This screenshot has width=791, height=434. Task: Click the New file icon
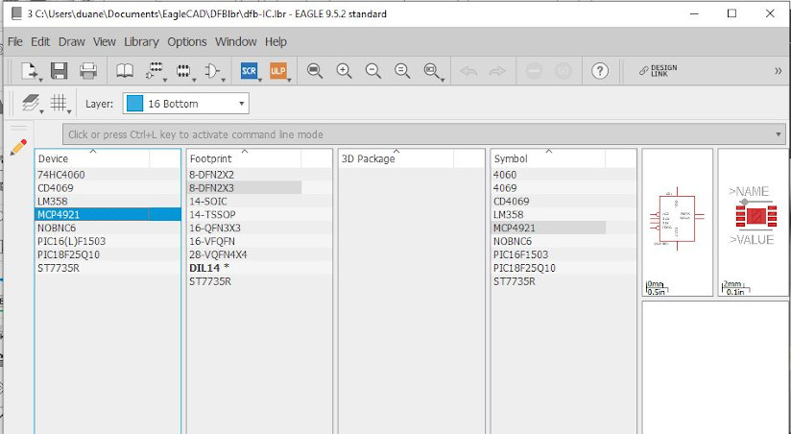(29, 71)
